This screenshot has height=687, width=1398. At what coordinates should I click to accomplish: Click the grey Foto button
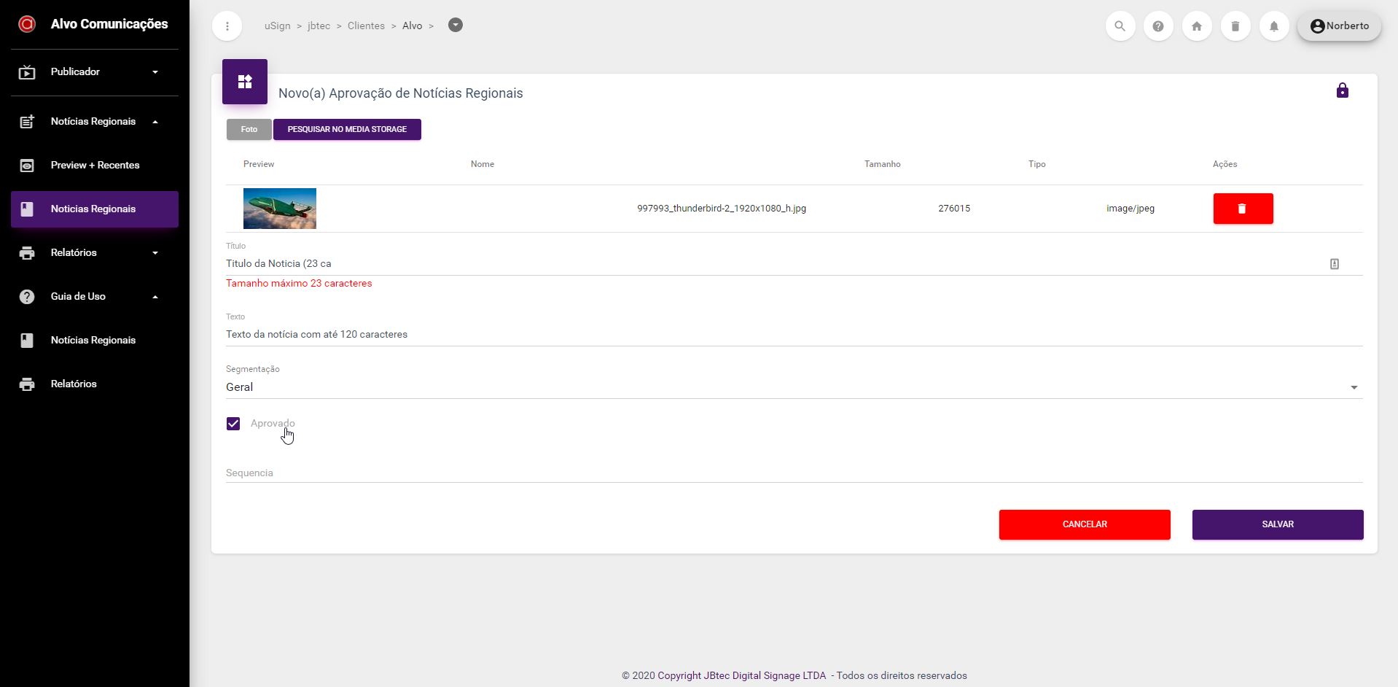249,130
